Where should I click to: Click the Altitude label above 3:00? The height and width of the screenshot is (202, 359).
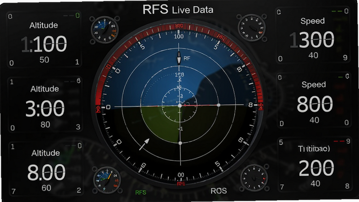point(44,89)
